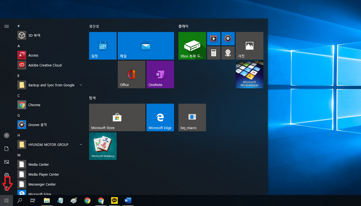Open the user account icon in Start sidebar
The image size is (361, 206).
[7, 135]
